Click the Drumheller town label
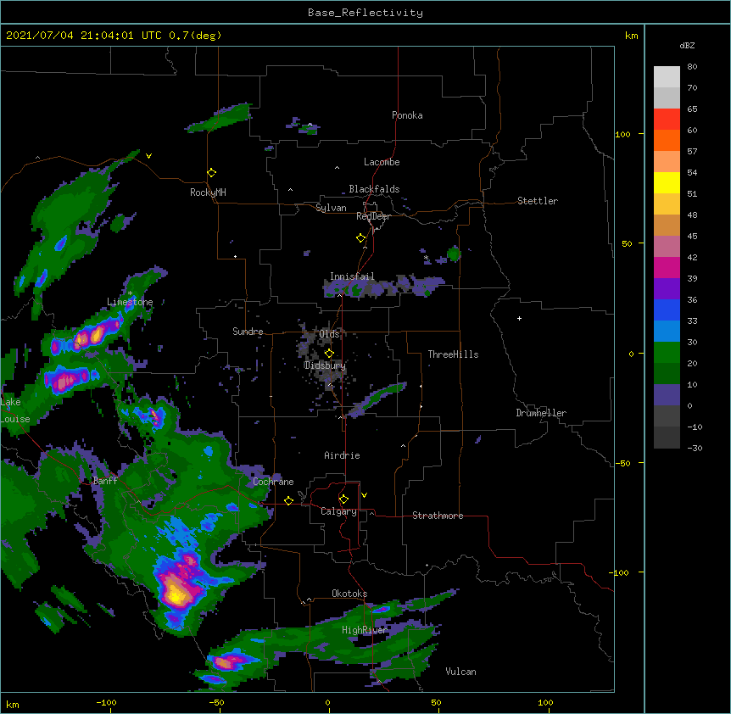This screenshot has width=731, height=714. [x=541, y=413]
